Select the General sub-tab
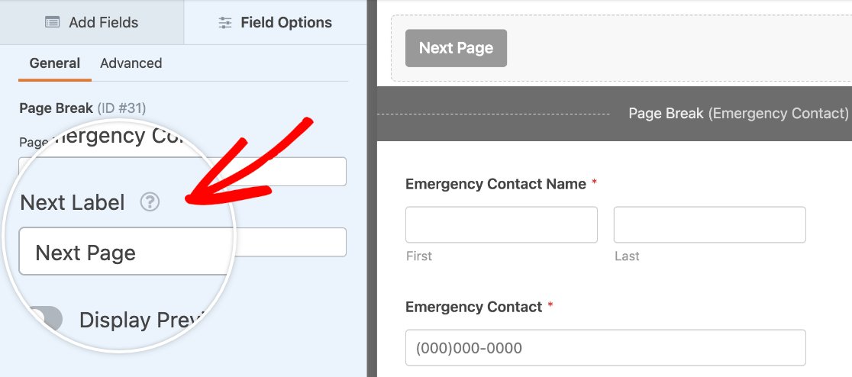 coord(55,63)
